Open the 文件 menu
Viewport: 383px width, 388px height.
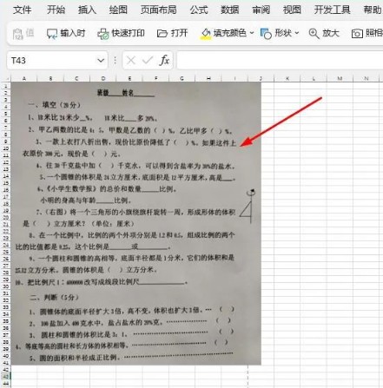22,10
